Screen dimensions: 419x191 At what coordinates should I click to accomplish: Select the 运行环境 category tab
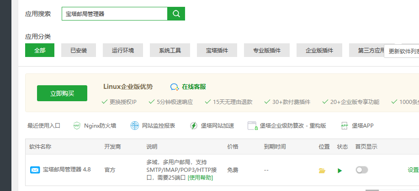click(x=123, y=50)
